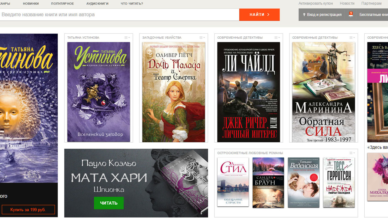This screenshot has height=218, width=388.
Task: Open the Аудиокниги menu item
Action: [x=97, y=4]
